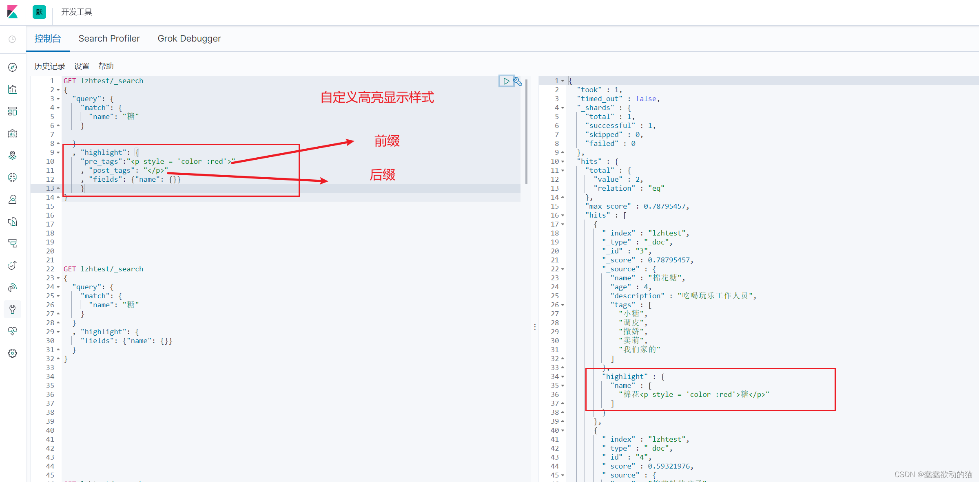The height and width of the screenshot is (482, 979).
Task: Click "timed_out" : false line
Action: coord(618,99)
